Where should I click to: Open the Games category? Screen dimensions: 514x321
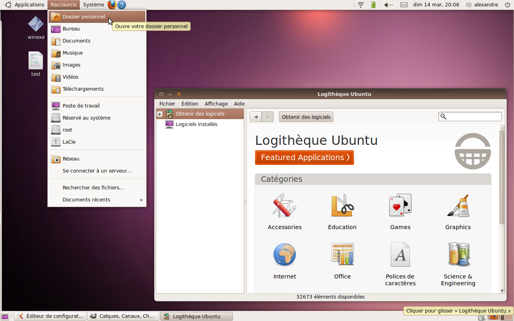[x=400, y=212]
